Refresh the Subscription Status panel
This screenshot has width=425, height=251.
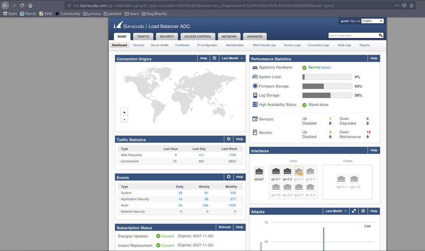tap(225, 227)
